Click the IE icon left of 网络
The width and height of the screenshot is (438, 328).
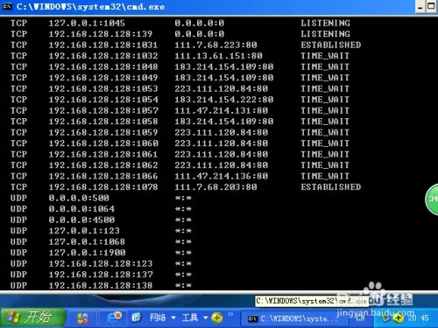(136, 318)
